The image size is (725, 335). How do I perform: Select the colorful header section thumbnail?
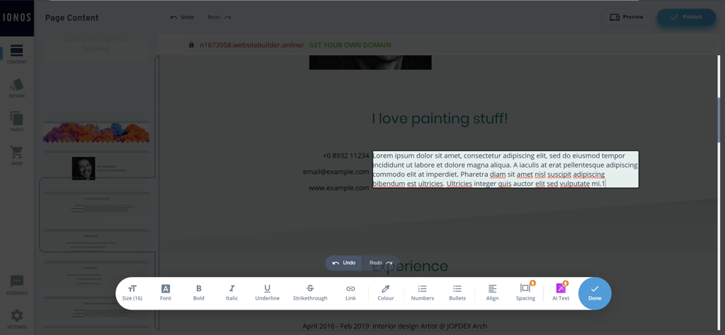coord(96,134)
